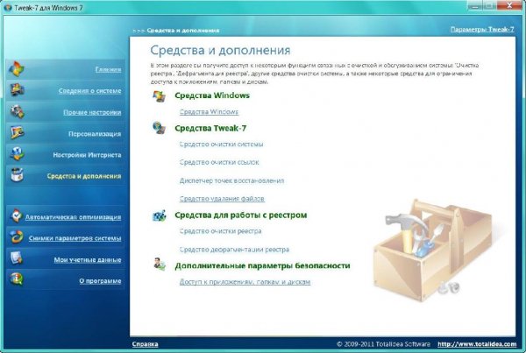Click the Средства Windows green heading
The image size is (526, 353).
[212, 95]
